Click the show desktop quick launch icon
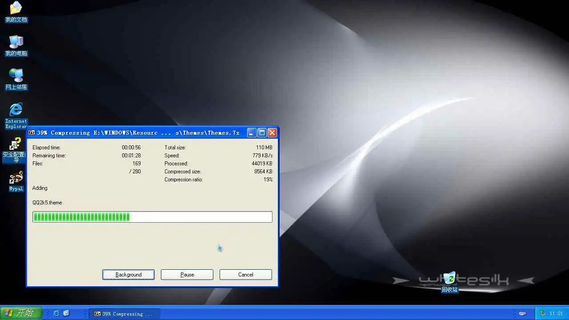Viewport: 569px width, 320px height. 66,313
